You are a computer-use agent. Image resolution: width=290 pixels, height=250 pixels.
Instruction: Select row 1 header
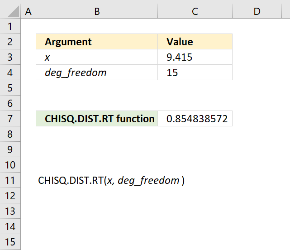point(10,26)
